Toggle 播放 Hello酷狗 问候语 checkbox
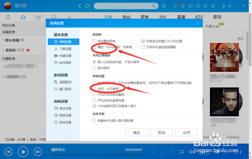 (94, 47)
